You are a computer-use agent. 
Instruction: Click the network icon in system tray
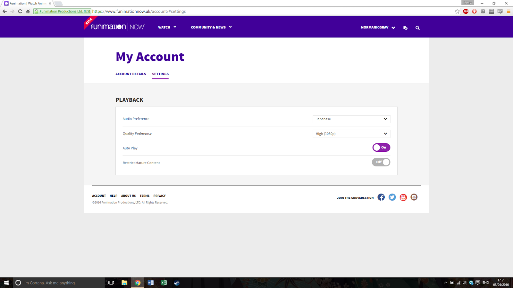[458, 283]
